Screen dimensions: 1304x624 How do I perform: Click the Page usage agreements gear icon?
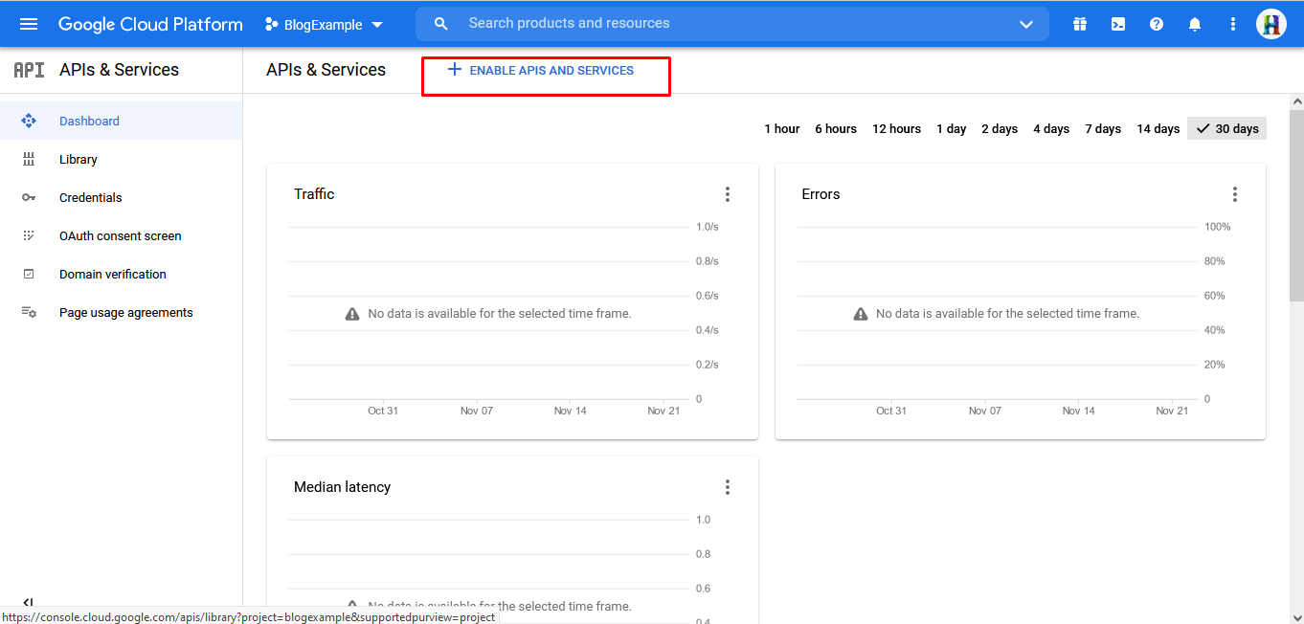29,312
